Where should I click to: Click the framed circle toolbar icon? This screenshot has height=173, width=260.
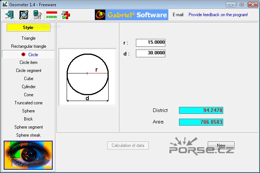pyautogui.click(x=24, y=15)
